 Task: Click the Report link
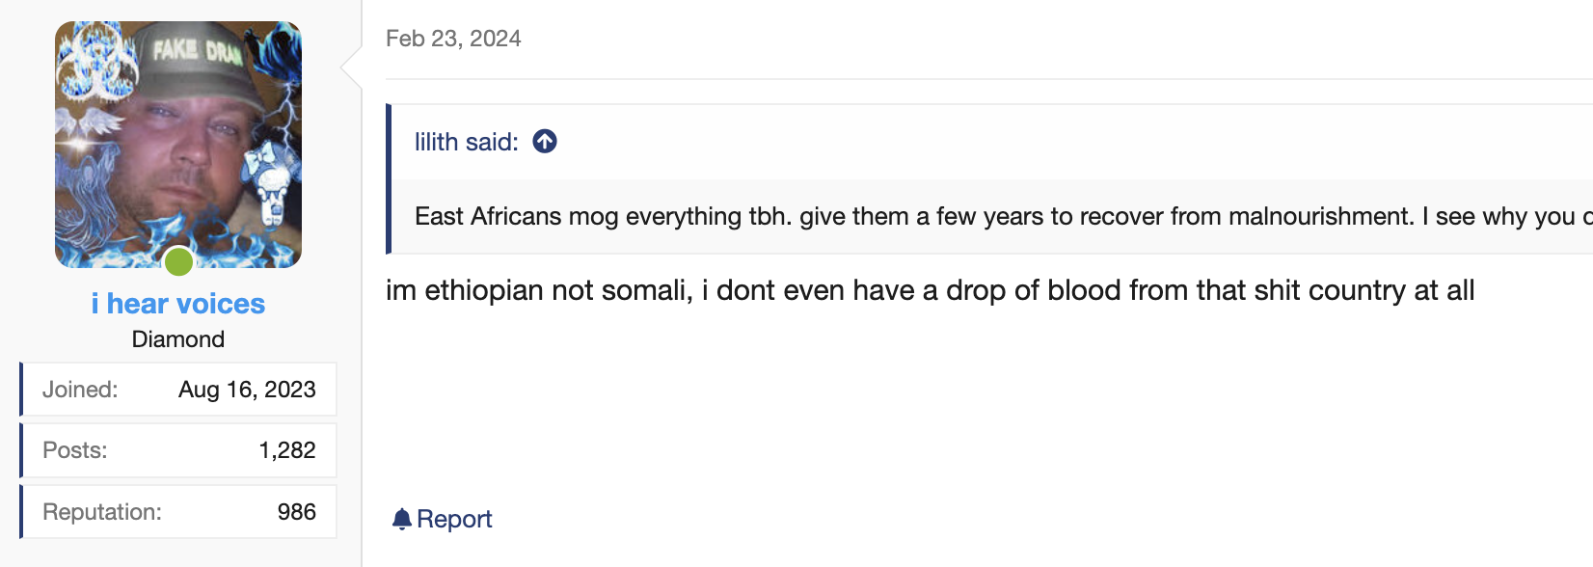[x=443, y=519]
